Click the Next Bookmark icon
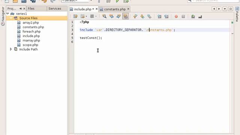The height and width of the screenshot is (135, 240). [x=142, y=16]
